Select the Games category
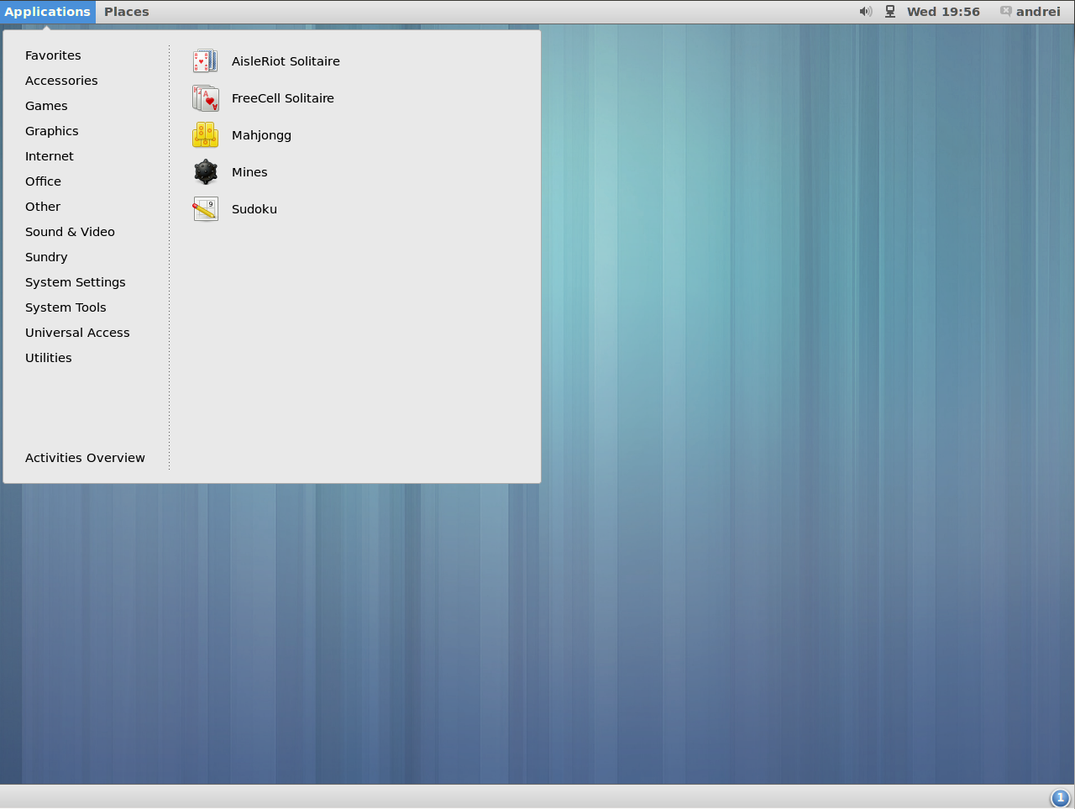 pos(46,106)
